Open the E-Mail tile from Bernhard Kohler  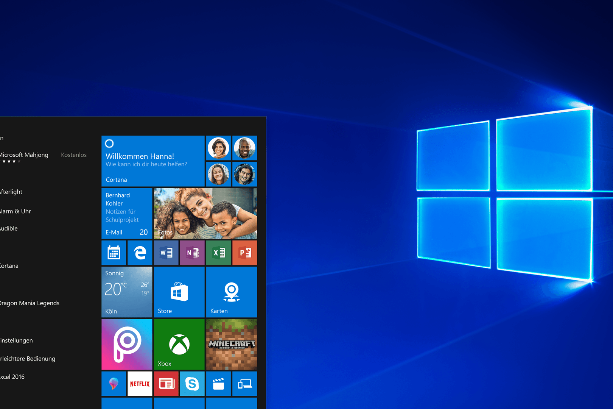[127, 214]
